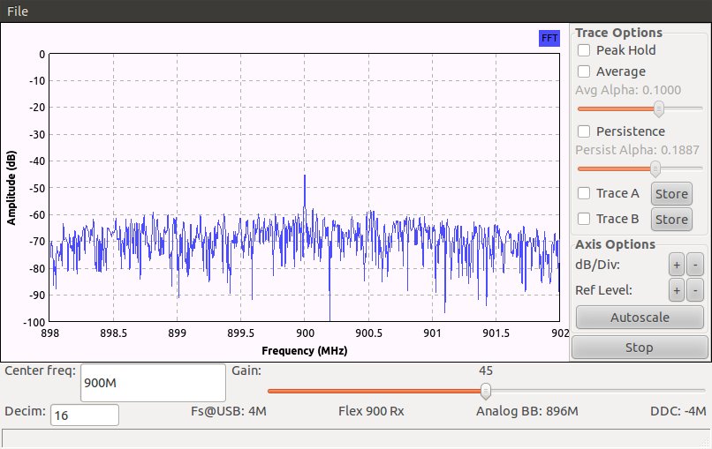Viewport: 712px width, 449px height.
Task: Check the Trace B checkbox
Action: (x=584, y=219)
